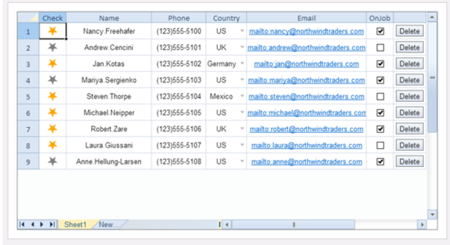Go to previous sheet arrow

point(33,224)
